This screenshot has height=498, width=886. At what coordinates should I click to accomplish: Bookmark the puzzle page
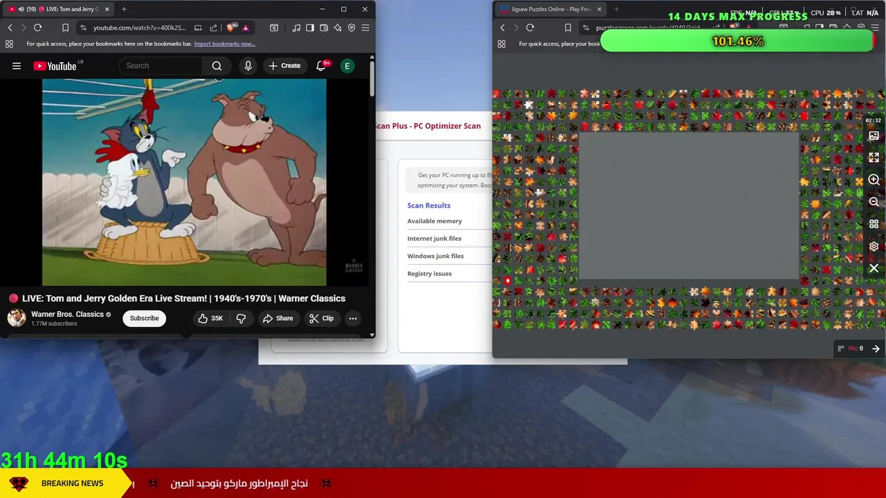click(568, 28)
